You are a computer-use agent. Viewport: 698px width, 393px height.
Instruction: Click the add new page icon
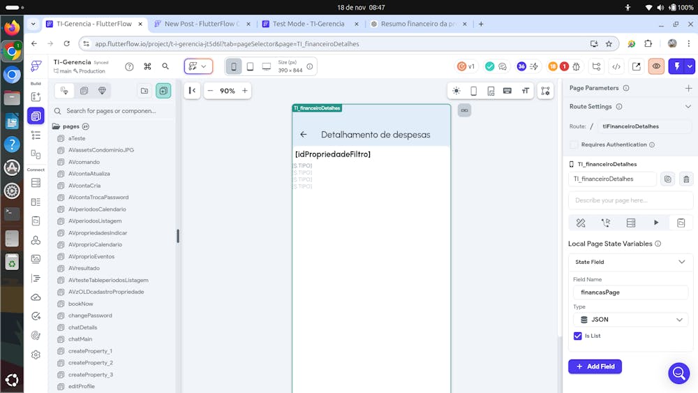163,91
